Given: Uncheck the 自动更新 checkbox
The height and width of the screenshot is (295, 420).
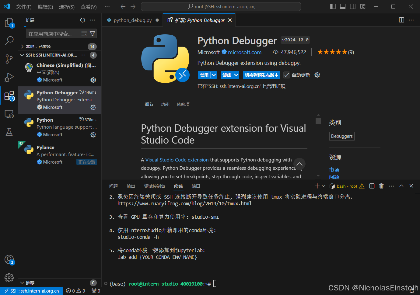Looking at the screenshot, I should click(x=286, y=75).
